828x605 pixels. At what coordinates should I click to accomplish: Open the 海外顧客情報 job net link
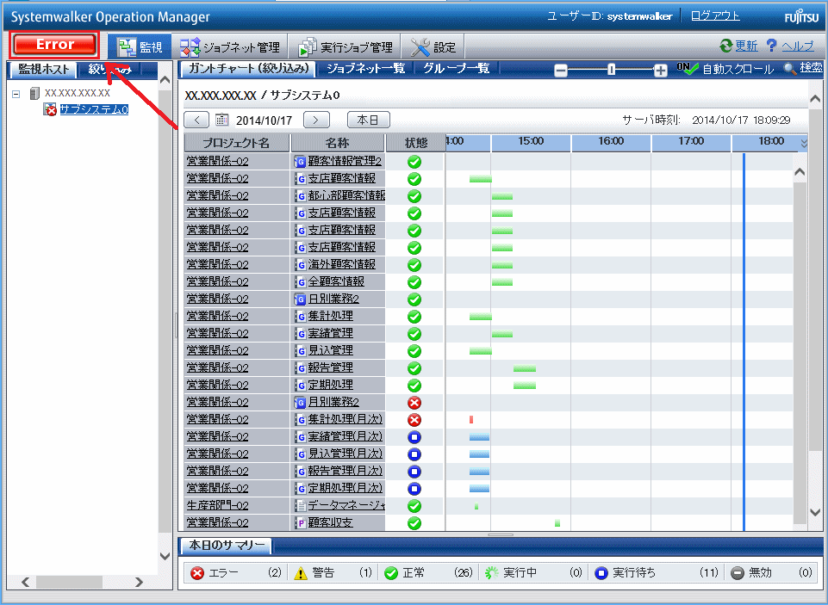point(342,264)
